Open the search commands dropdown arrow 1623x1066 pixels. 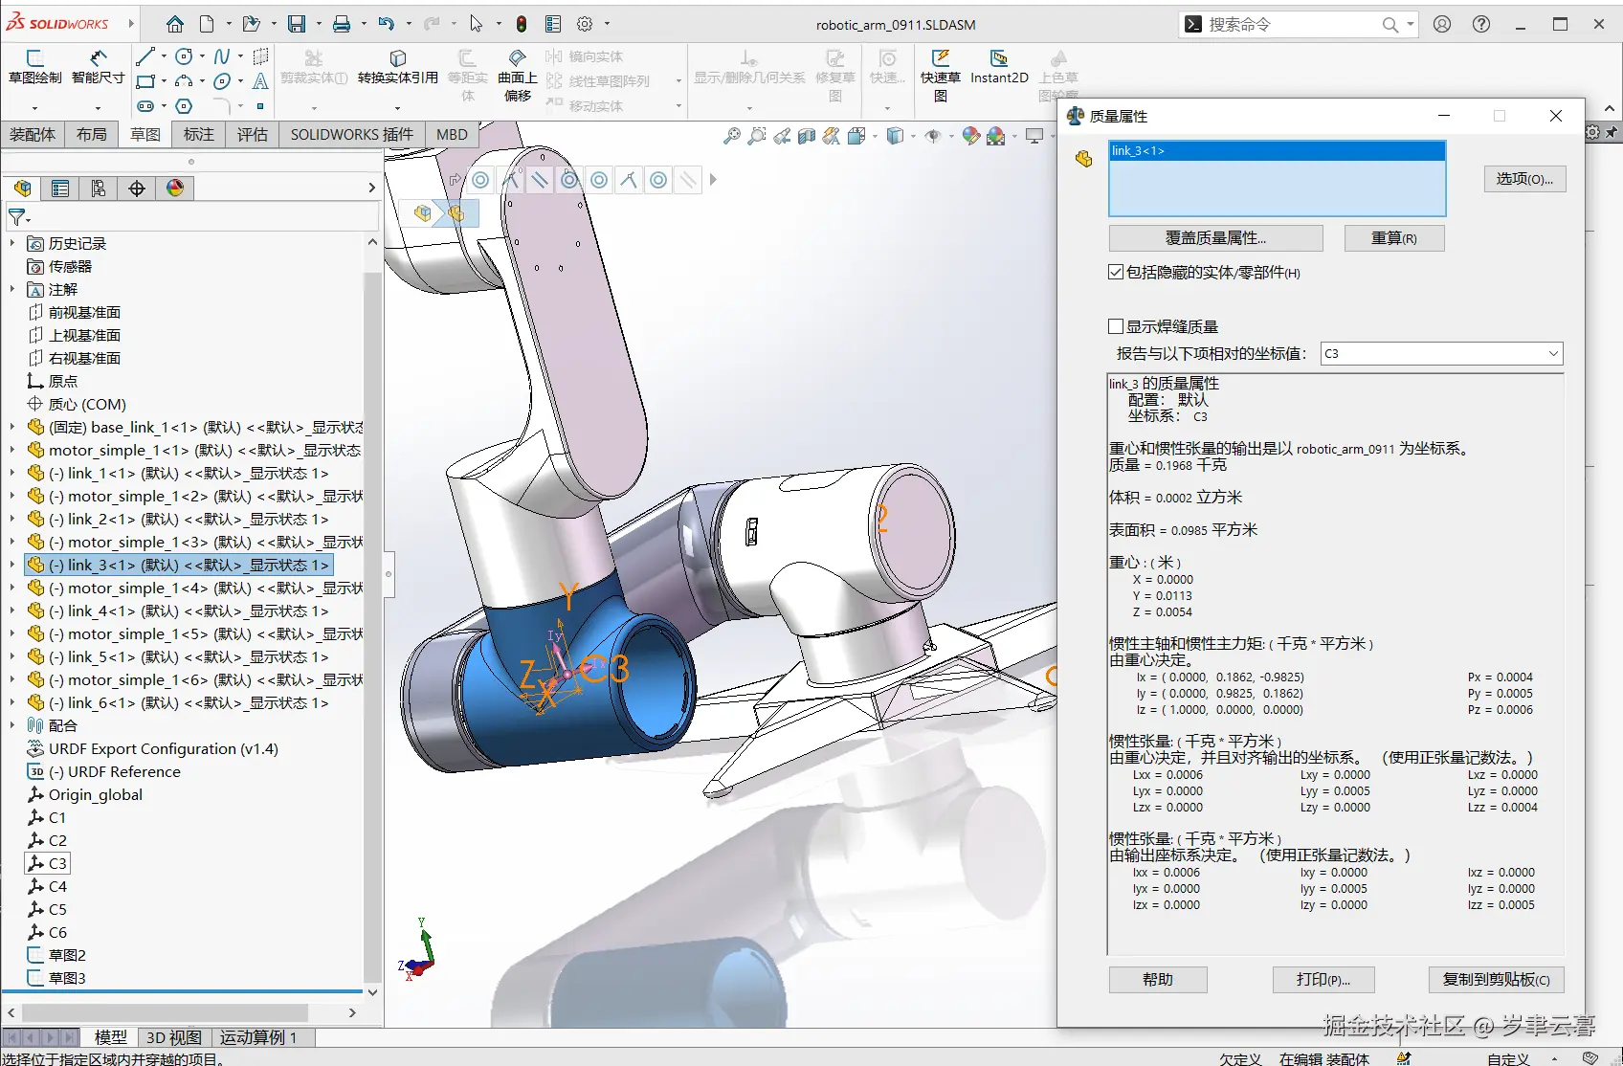coord(1411,24)
